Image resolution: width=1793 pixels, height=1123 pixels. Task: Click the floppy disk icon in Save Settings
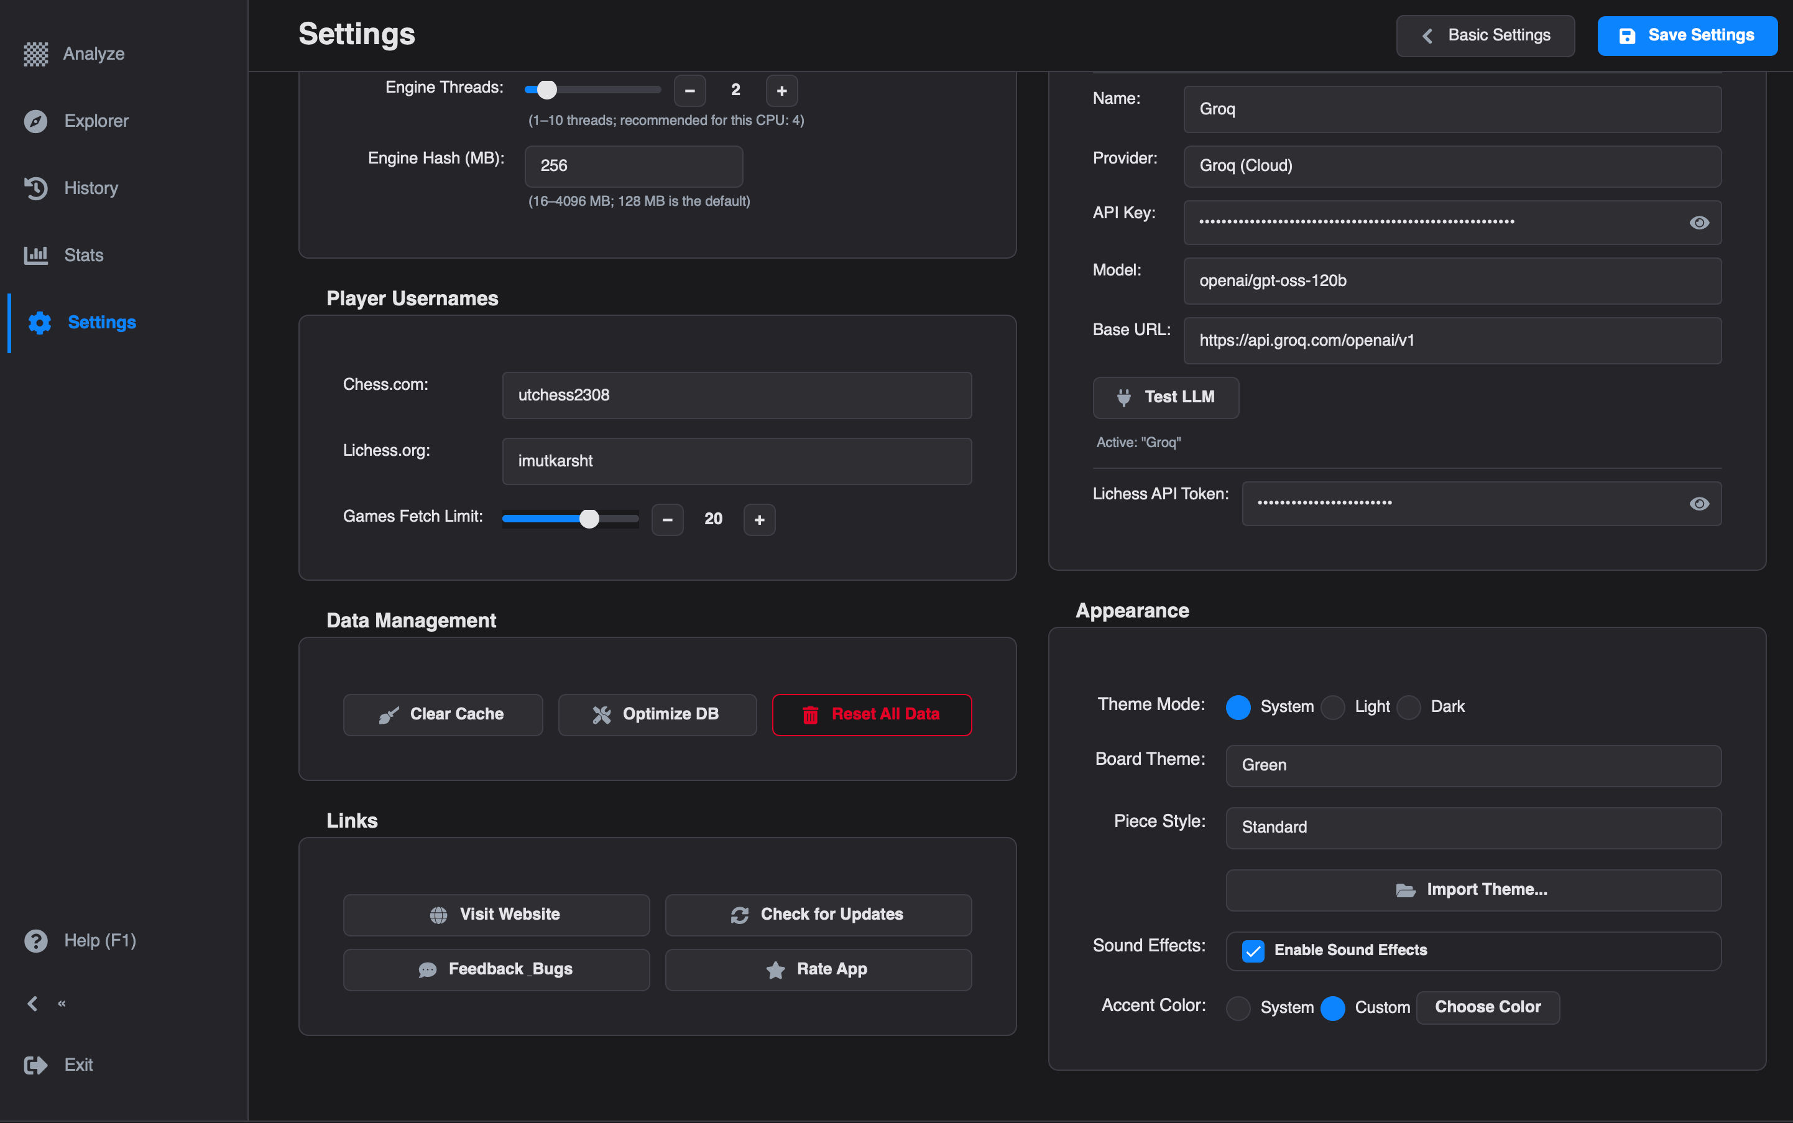click(x=1626, y=35)
